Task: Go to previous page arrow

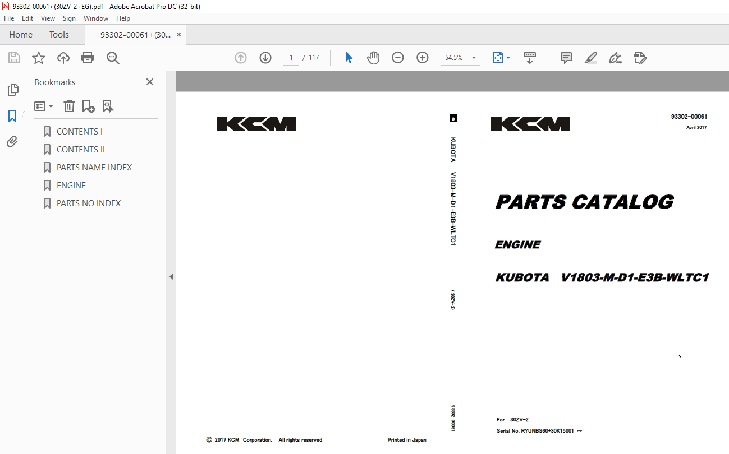Action: click(x=241, y=58)
